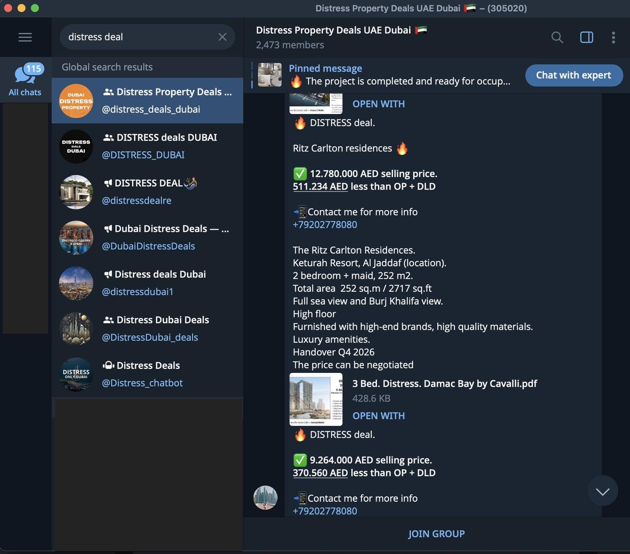Click the @distress_deals_dubai username
Screen dimensions: 630x554
tap(151, 109)
